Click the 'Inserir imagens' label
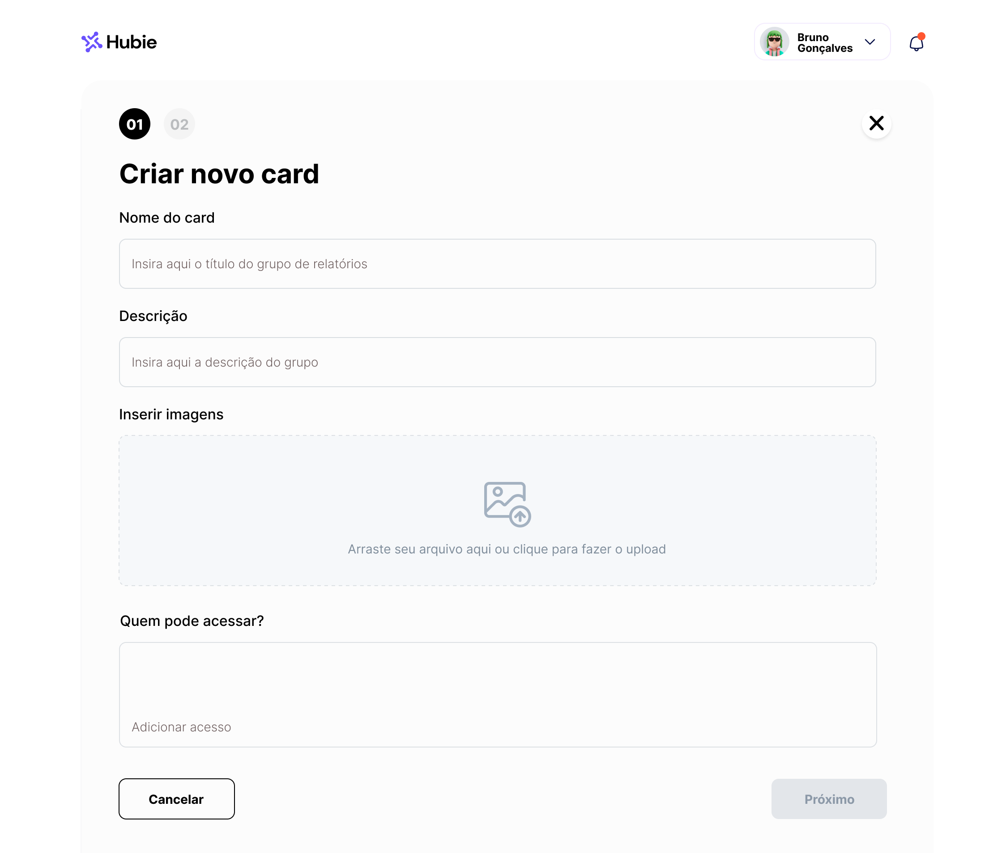Screen dimensions: 1006x853 [171, 414]
